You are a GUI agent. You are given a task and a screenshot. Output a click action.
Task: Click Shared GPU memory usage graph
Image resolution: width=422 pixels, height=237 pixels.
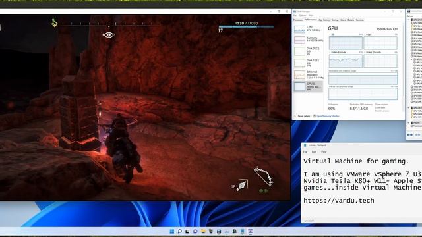tap(363, 93)
